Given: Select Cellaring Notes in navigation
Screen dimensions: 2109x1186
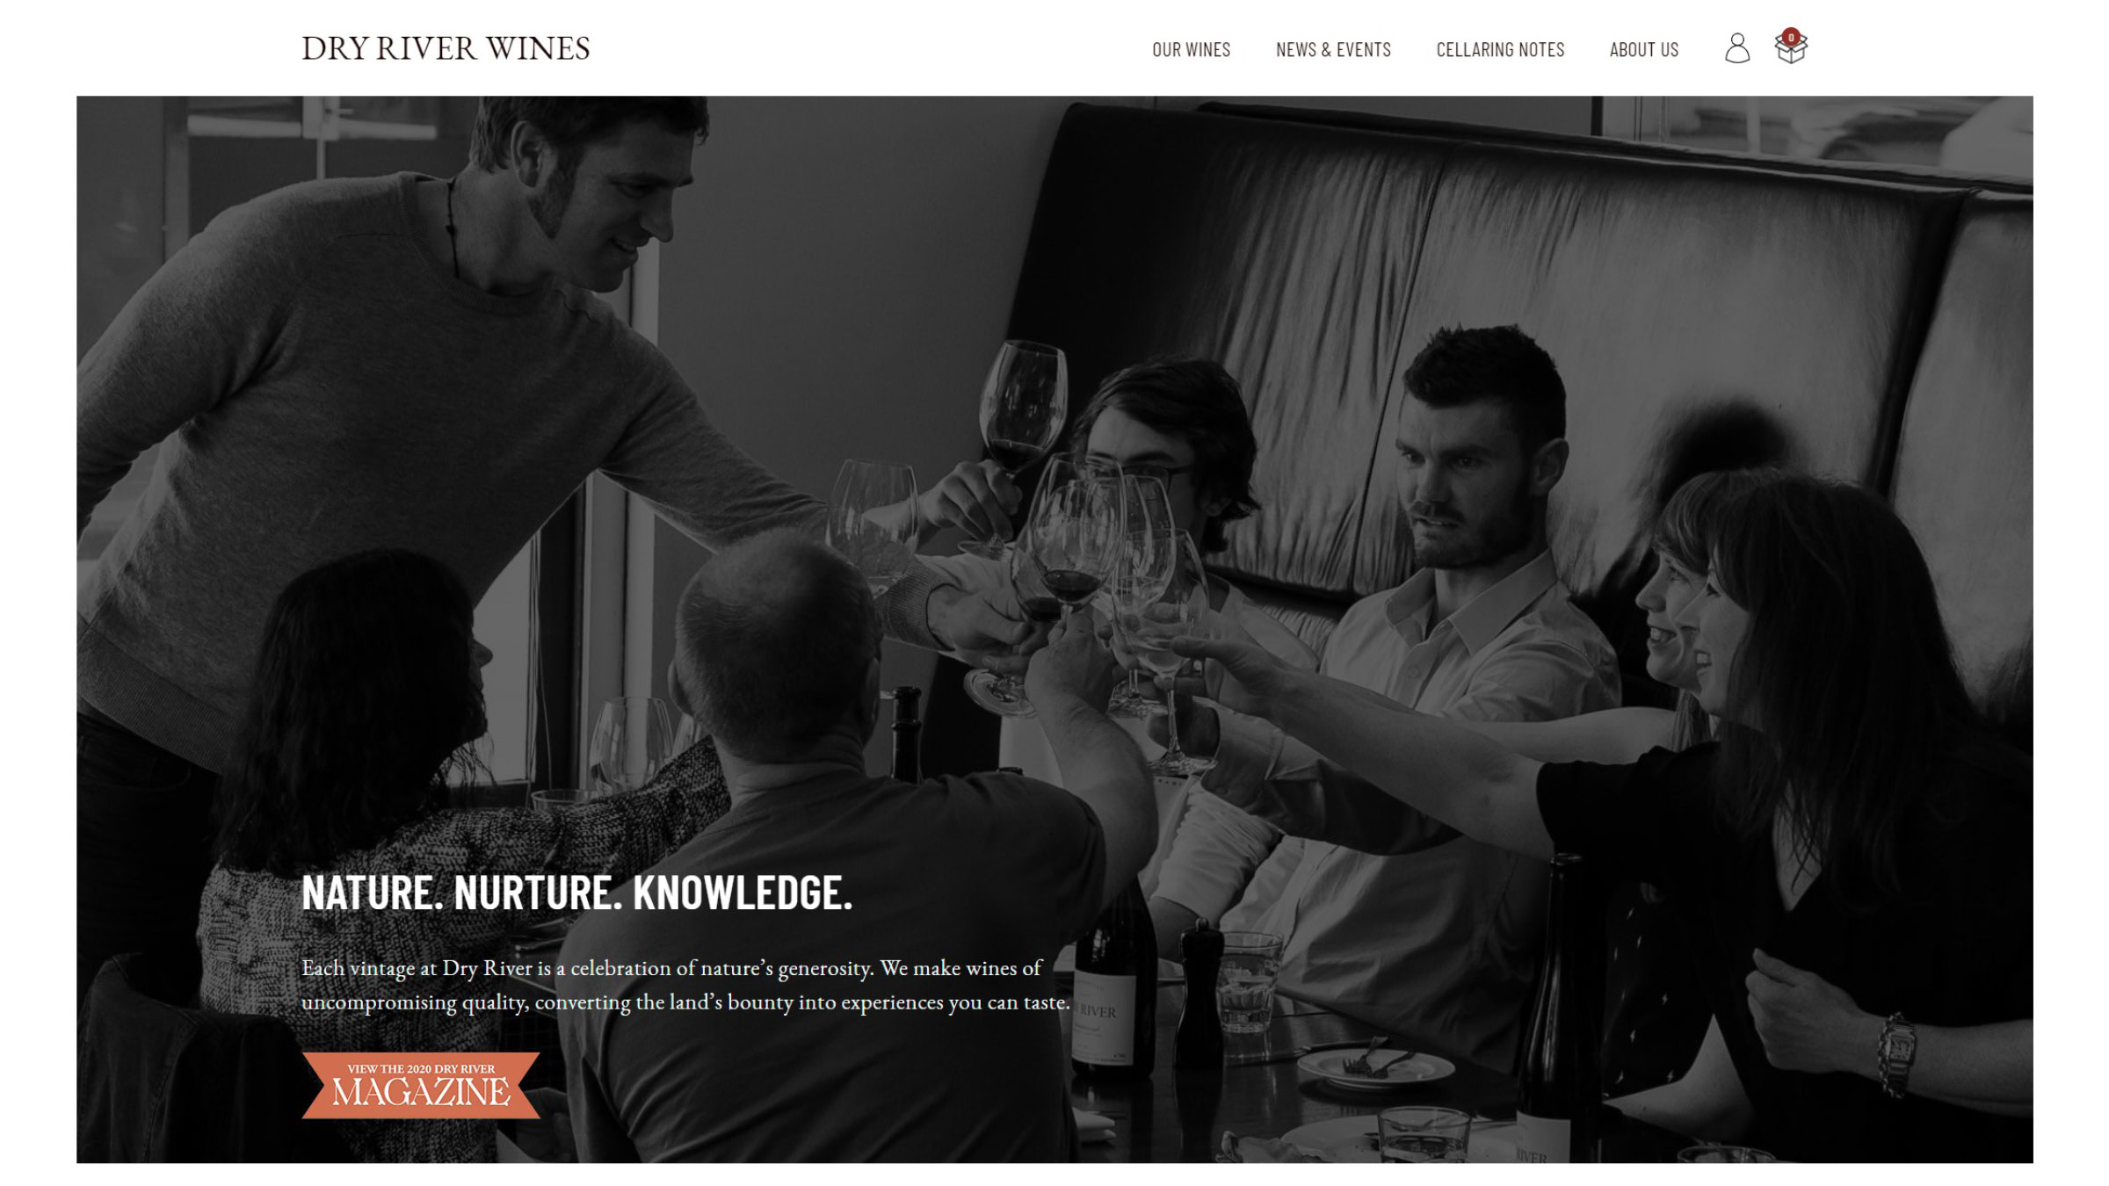Looking at the screenshot, I should coord(1500,50).
